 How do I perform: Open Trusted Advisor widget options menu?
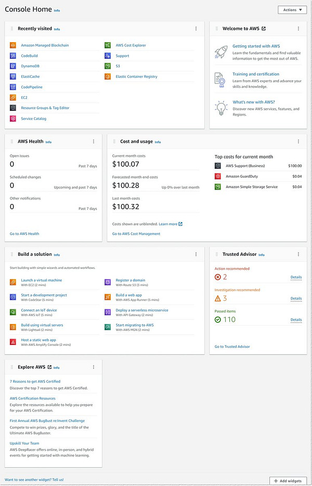[298, 254]
